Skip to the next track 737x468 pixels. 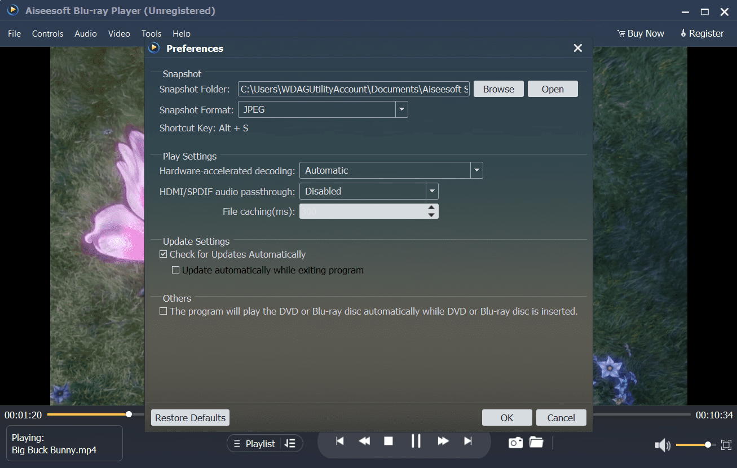click(x=468, y=441)
